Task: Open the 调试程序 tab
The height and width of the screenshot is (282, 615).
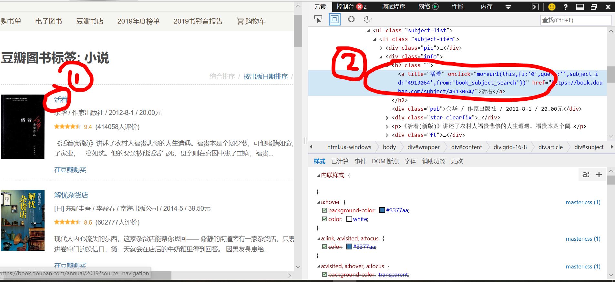Action: (394, 7)
